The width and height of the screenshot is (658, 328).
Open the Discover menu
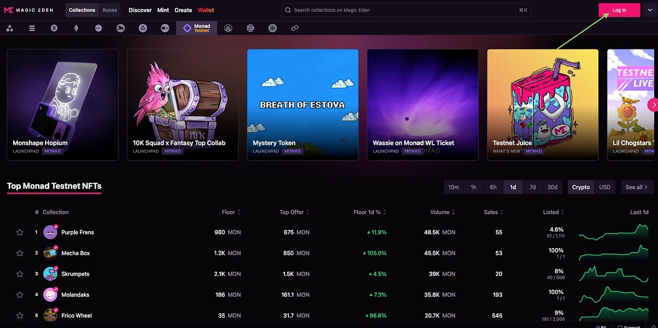coord(140,10)
